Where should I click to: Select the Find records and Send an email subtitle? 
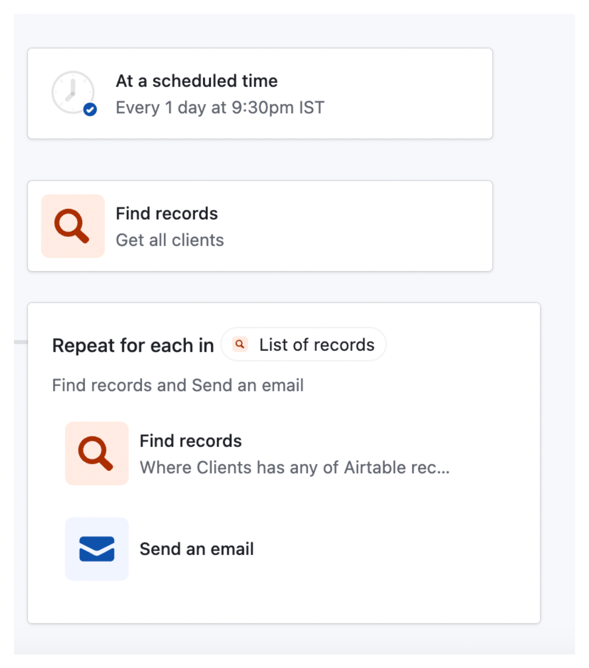tap(178, 385)
